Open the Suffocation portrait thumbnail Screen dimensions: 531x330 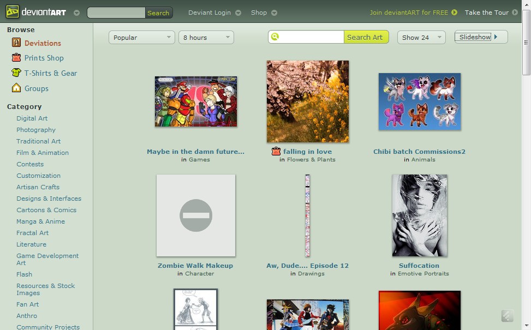pos(420,215)
